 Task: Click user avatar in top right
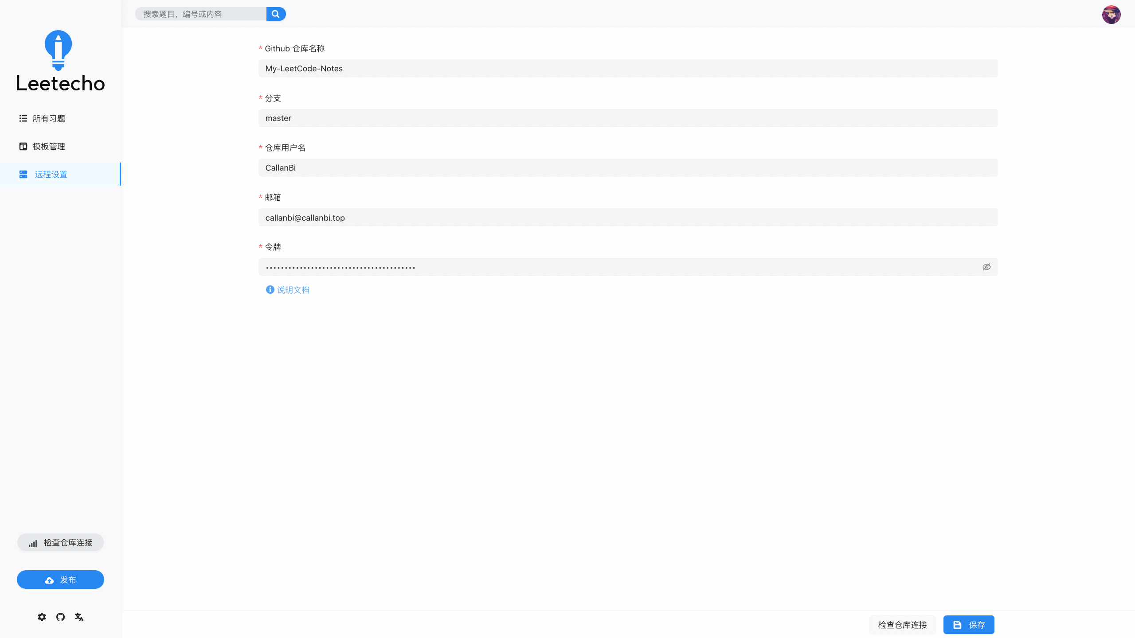point(1111,15)
